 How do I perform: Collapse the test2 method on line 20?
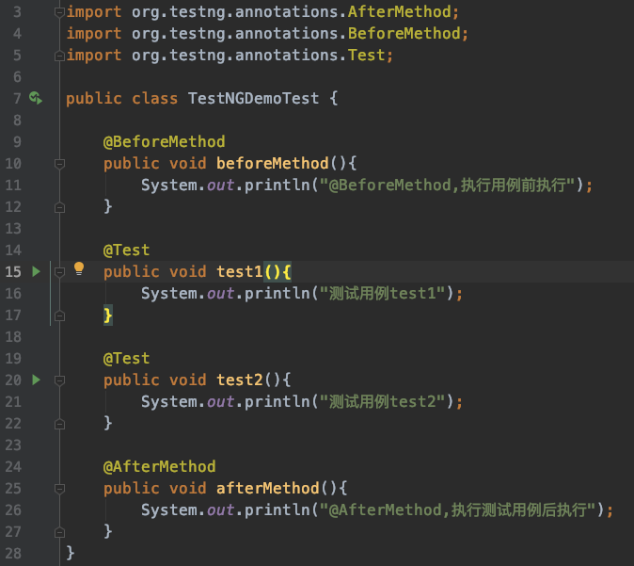59,380
